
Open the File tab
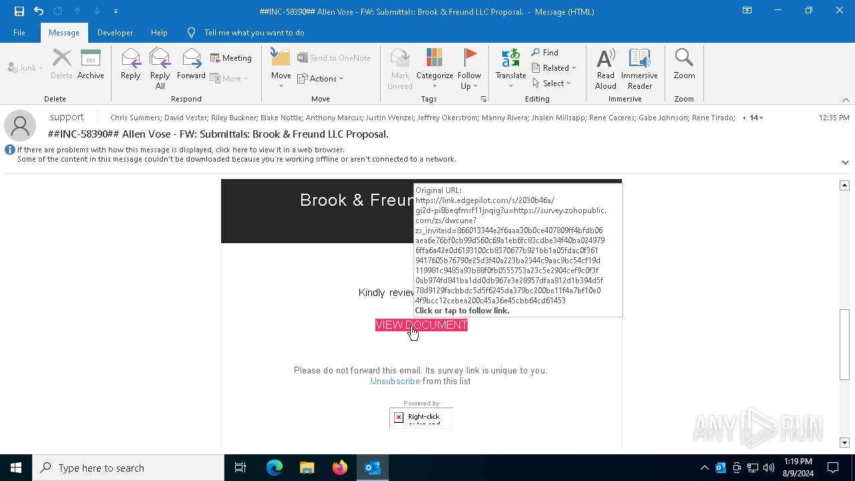tap(19, 33)
